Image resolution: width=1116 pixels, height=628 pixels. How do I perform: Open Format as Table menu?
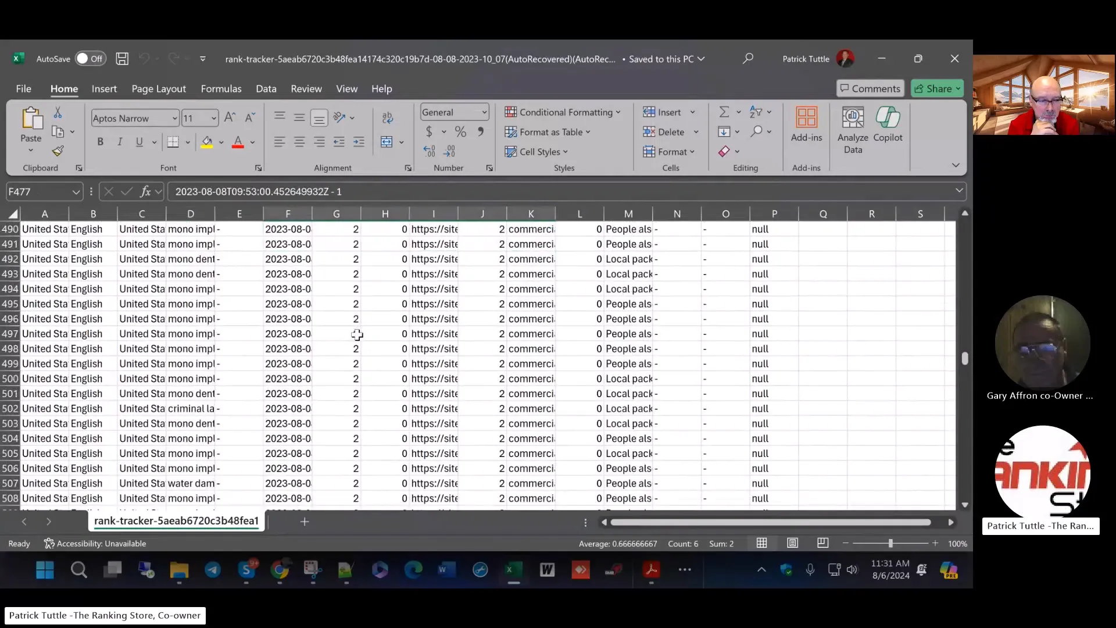pos(548,132)
